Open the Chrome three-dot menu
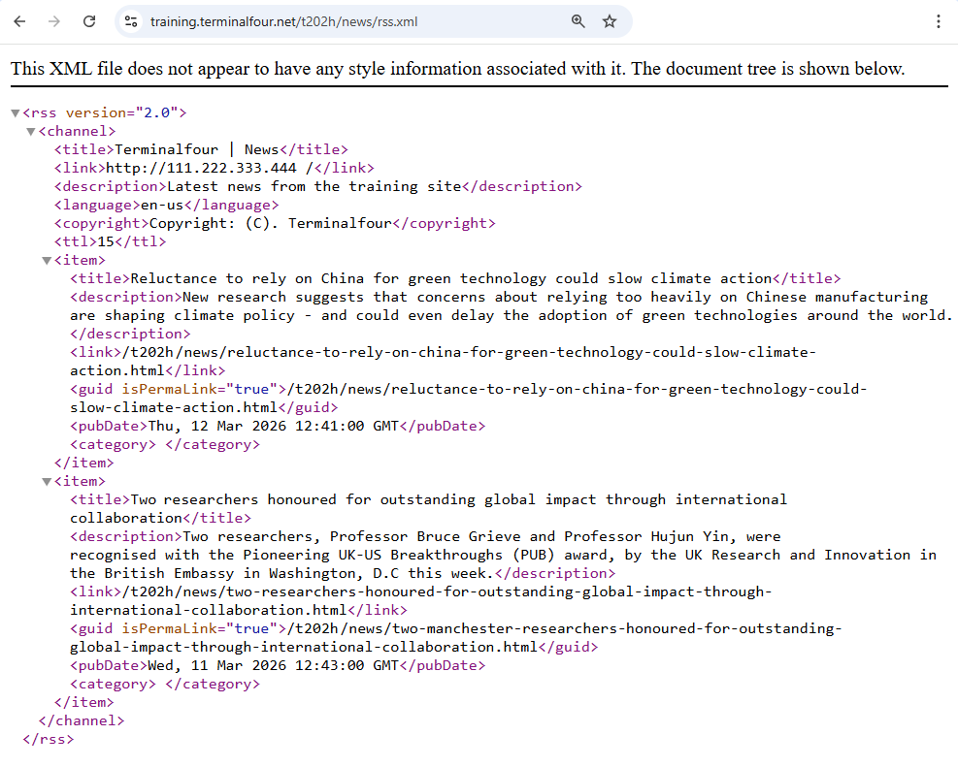Image resolution: width=958 pixels, height=767 pixels. pos(939,21)
